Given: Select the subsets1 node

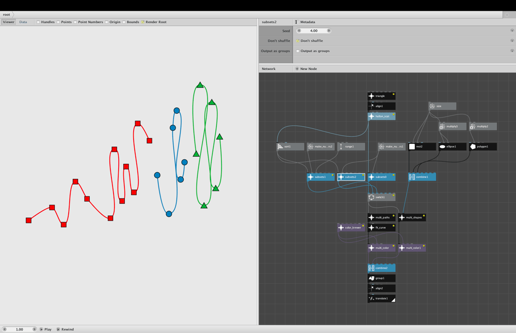Looking at the screenshot, I should [321, 177].
